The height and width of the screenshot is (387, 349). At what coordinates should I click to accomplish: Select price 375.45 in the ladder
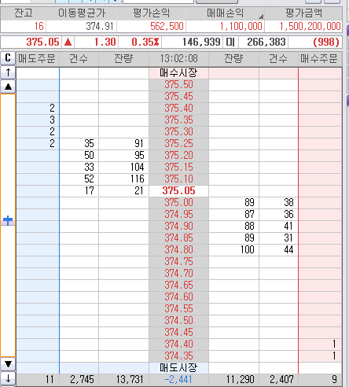tap(178, 96)
